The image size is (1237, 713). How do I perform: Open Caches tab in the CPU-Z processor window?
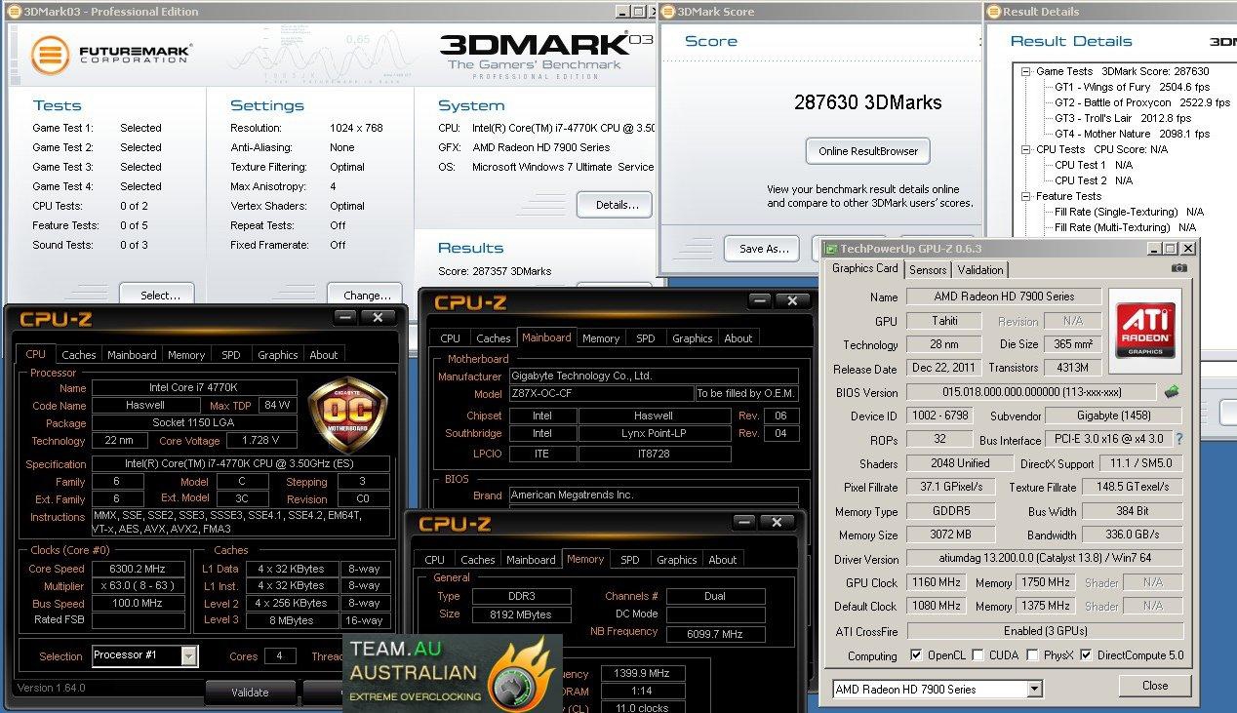coord(79,355)
